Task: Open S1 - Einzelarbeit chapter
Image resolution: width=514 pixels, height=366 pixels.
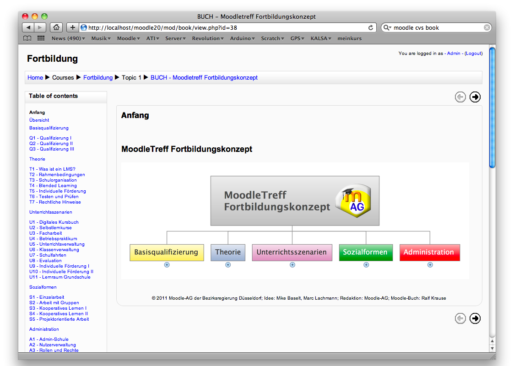Action: pos(47,297)
